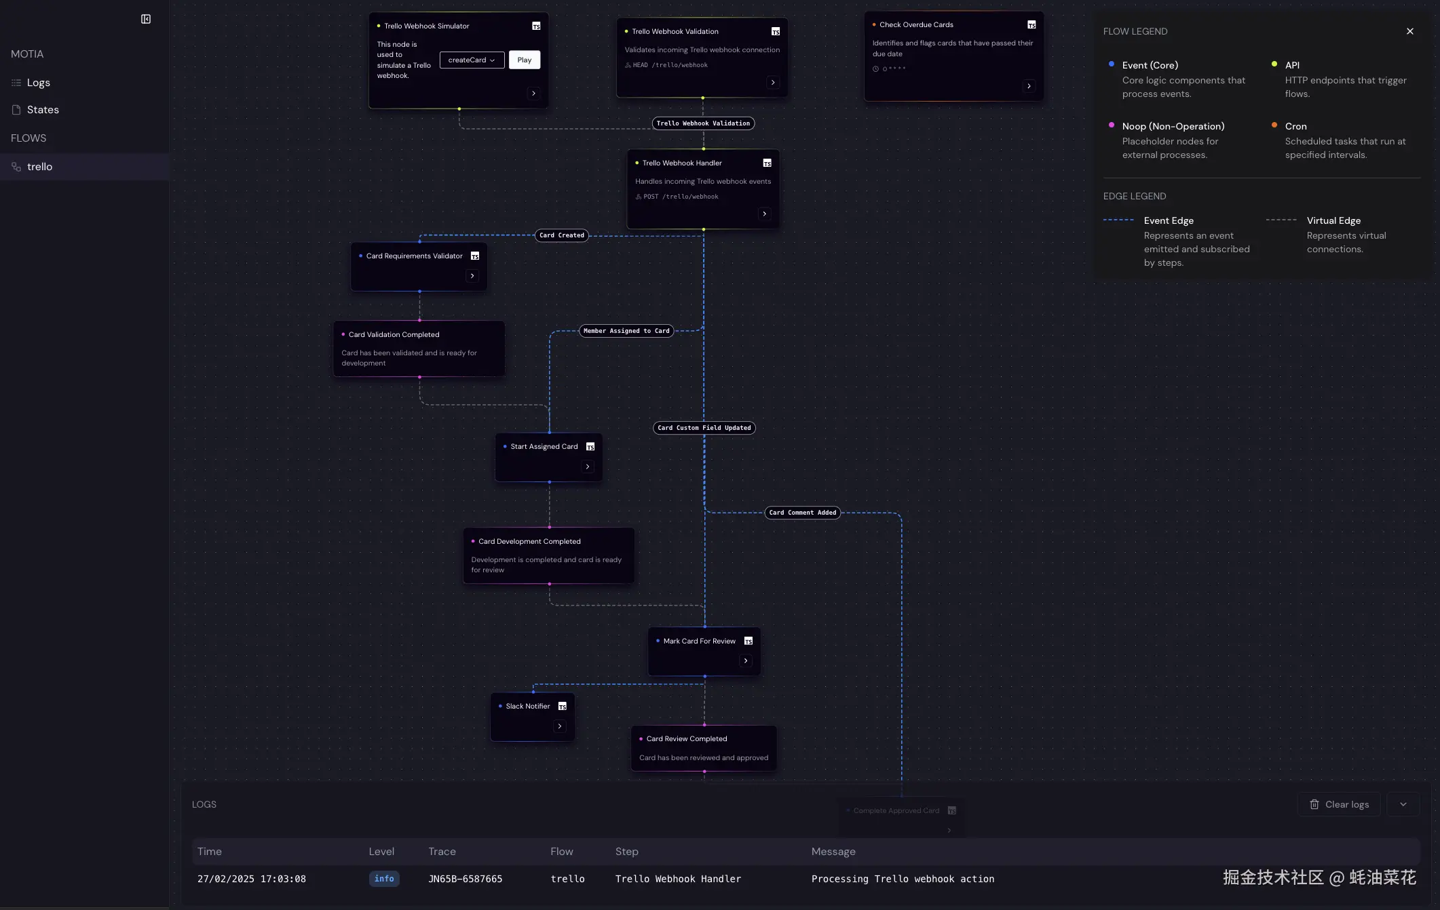Close the Flow Legend panel

(x=1410, y=31)
